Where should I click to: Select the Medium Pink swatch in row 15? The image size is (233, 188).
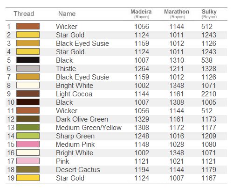tap(28, 144)
